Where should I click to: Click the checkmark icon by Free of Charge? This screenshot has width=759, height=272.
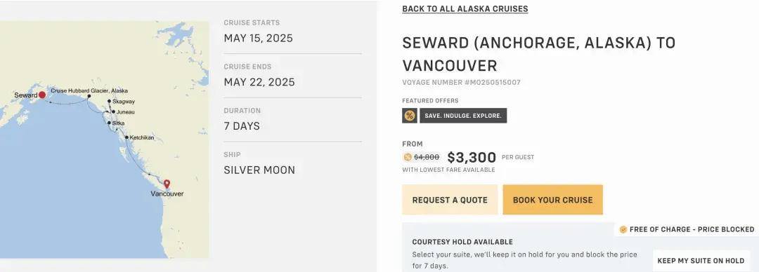click(x=623, y=229)
